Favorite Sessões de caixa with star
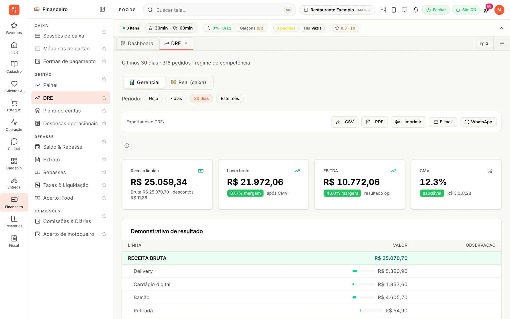510x319 pixels. click(x=104, y=32)
